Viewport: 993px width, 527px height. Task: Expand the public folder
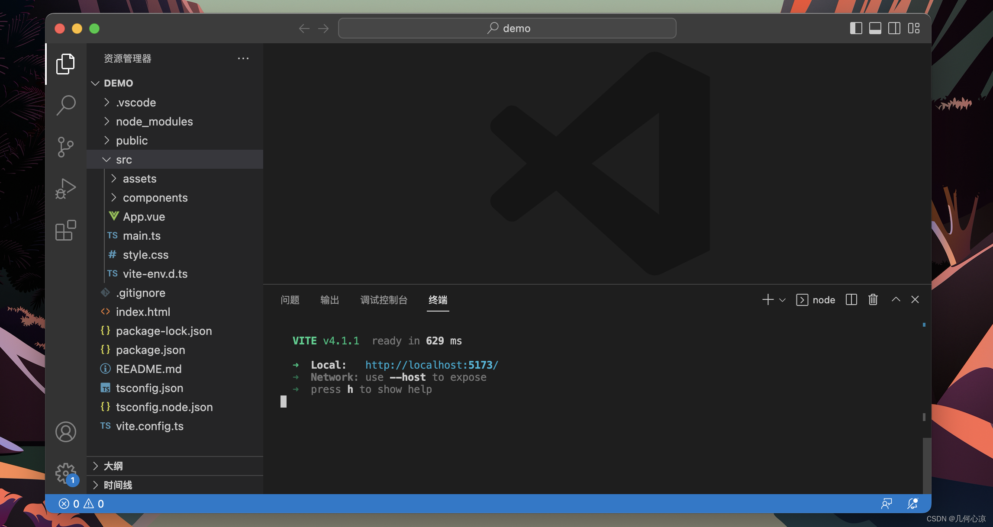(175, 141)
